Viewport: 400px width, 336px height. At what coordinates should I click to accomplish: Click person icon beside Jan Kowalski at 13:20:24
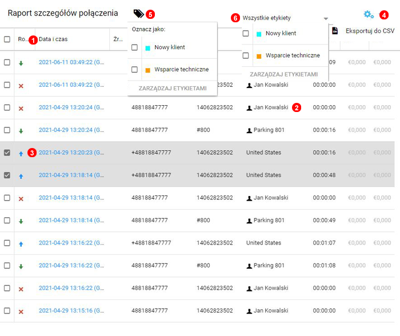[x=249, y=107]
